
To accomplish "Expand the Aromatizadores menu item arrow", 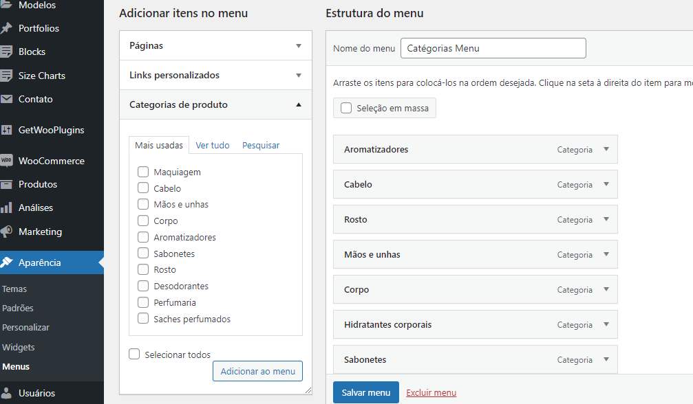I will pos(606,149).
